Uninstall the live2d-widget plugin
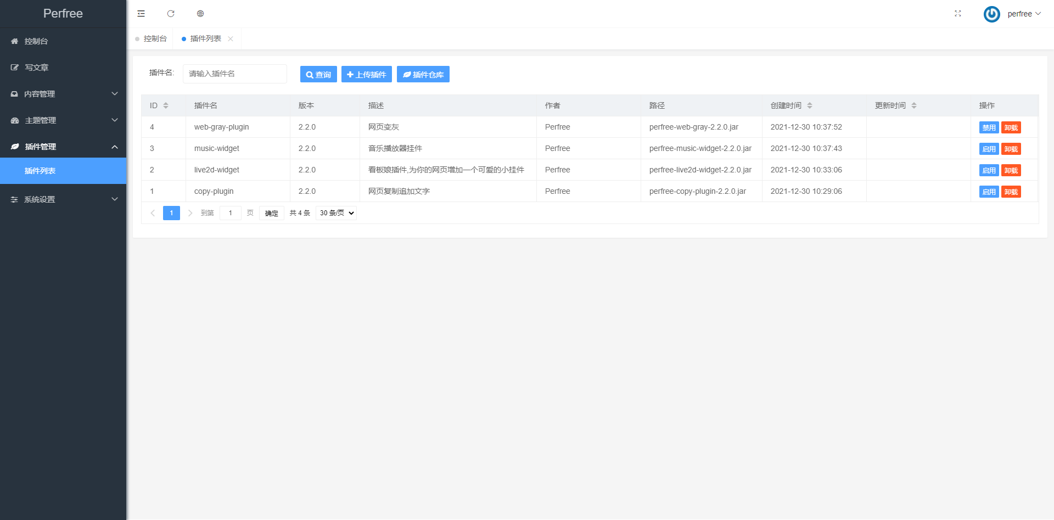Viewport: 1054px width, 520px height. (x=1011, y=170)
